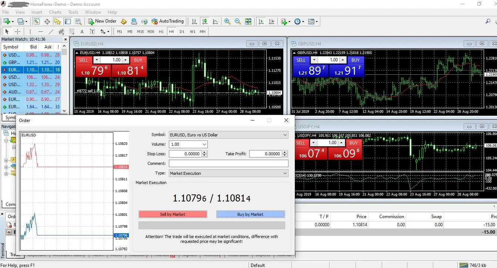This screenshot has height=268, width=497.
Task: Click BUY on the GBPUSD chart panel
Action: (x=356, y=60)
